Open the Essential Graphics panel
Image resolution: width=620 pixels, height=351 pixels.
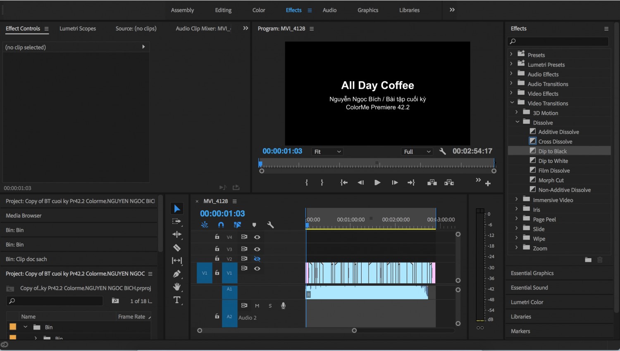[532, 273]
